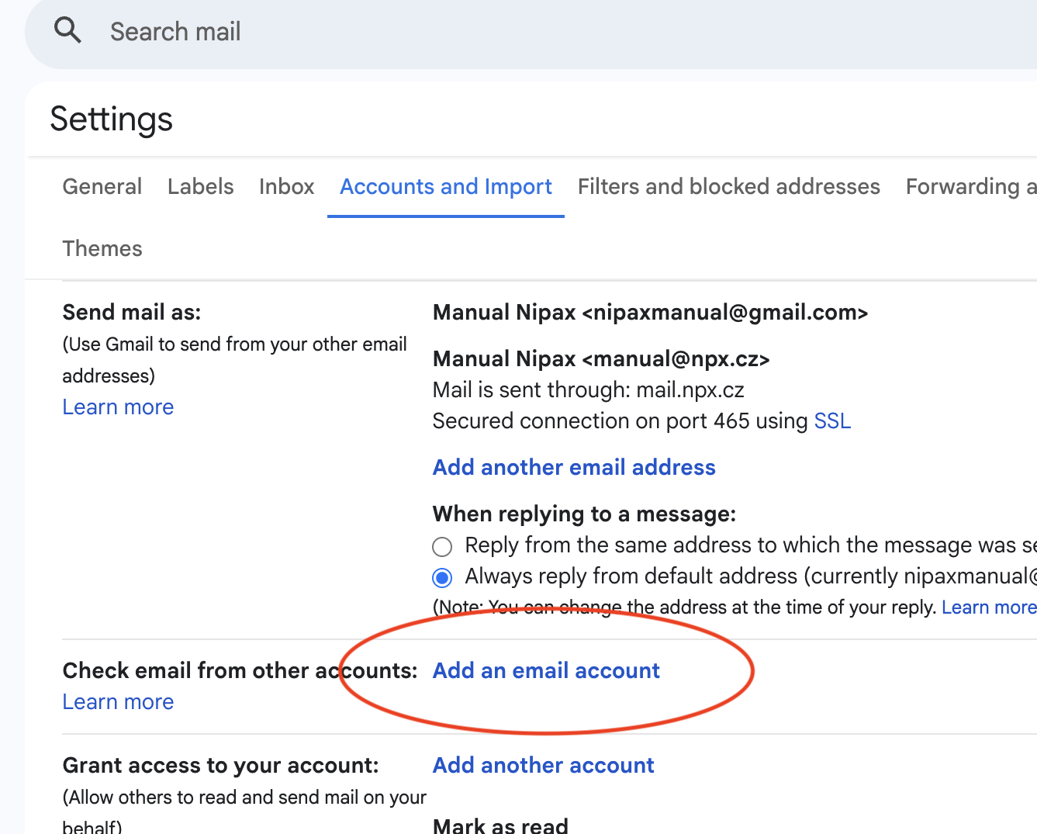Open the SSL link
This screenshot has width=1037, height=834.
pos(831,421)
